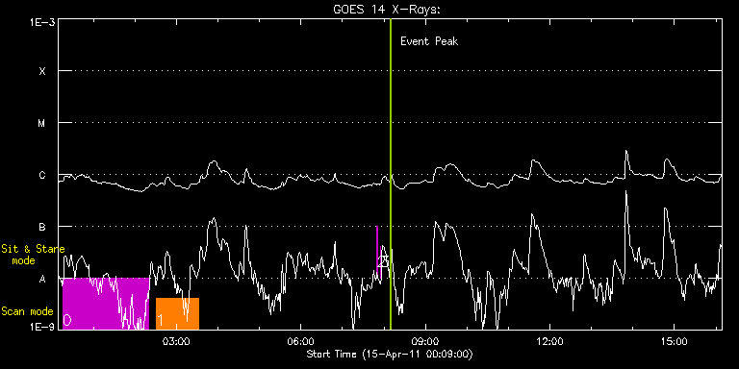
Task: Click the 03:00 time axis tick label
Action: [x=176, y=340]
